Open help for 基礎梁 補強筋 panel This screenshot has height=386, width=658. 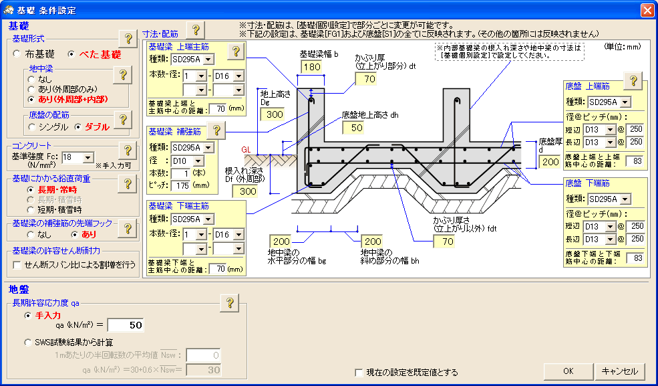pos(216,130)
